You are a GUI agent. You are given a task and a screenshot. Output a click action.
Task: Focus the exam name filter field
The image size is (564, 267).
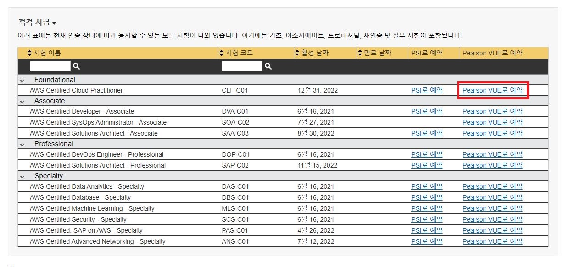click(50, 66)
